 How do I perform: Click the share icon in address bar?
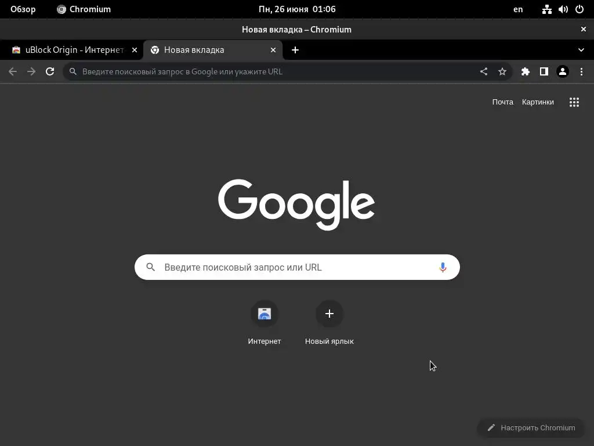point(484,71)
